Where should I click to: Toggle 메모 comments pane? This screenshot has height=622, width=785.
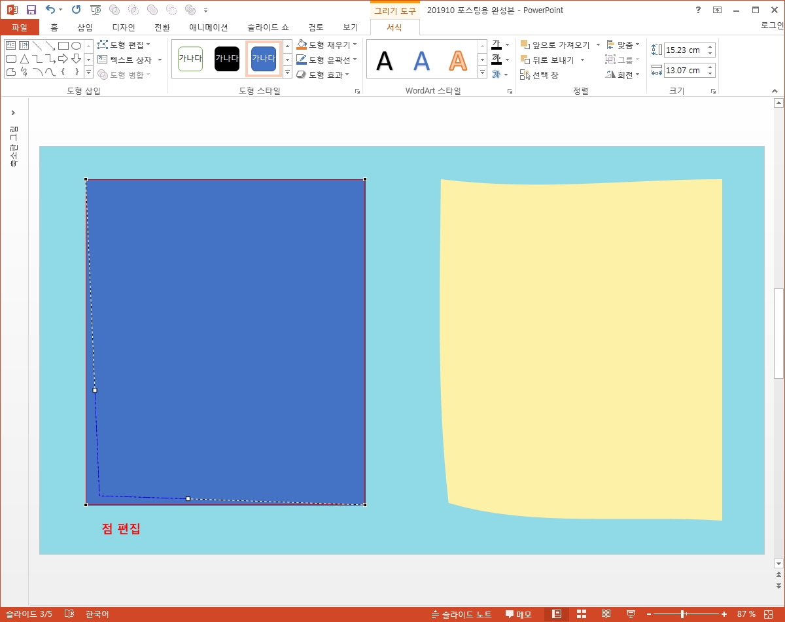click(519, 614)
